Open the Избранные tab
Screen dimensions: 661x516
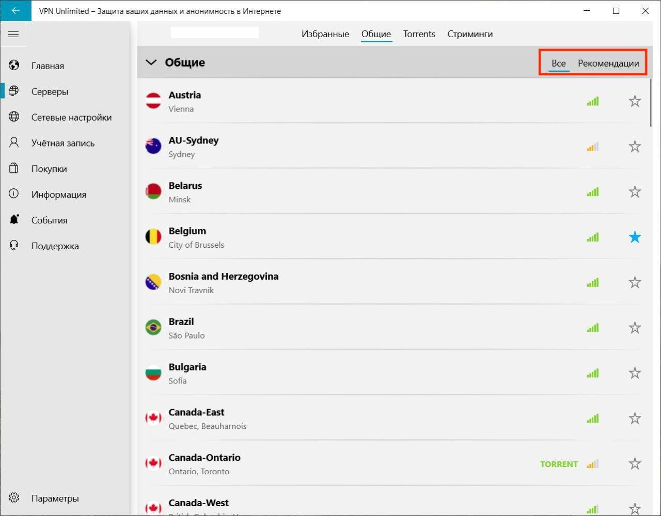[x=325, y=34]
